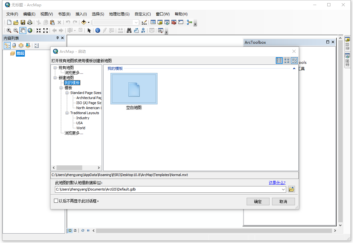Image resolution: width=353 pixels, height=243 pixels.
Task: Create a new map document with toolbar icon
Action: click(9, 22)
